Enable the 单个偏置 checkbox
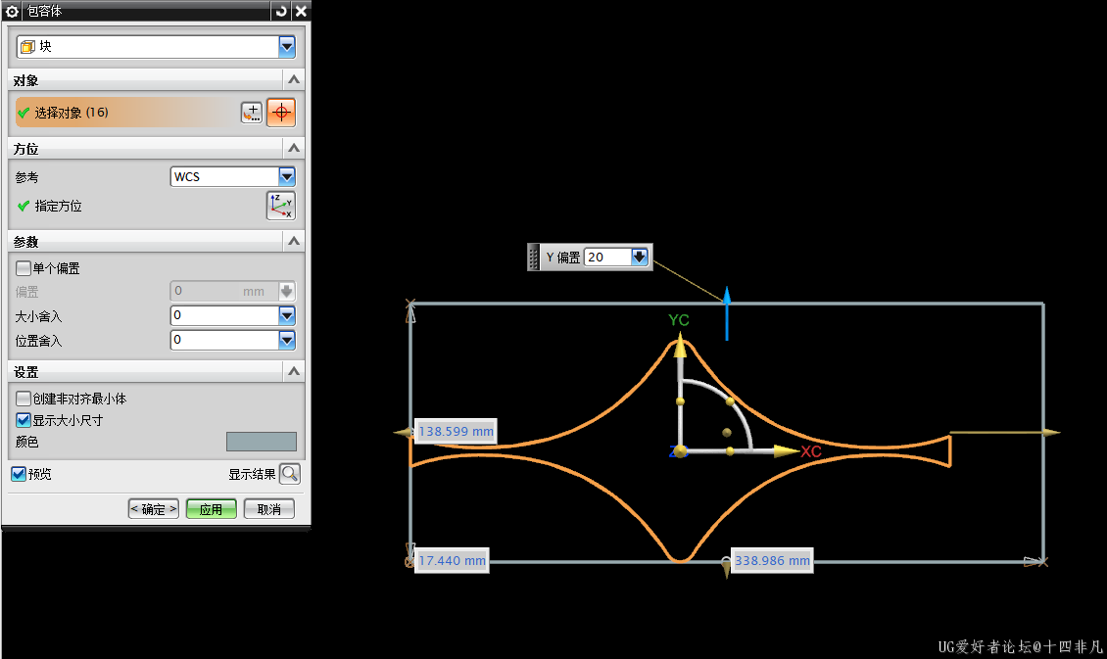 tap(24, 268)
